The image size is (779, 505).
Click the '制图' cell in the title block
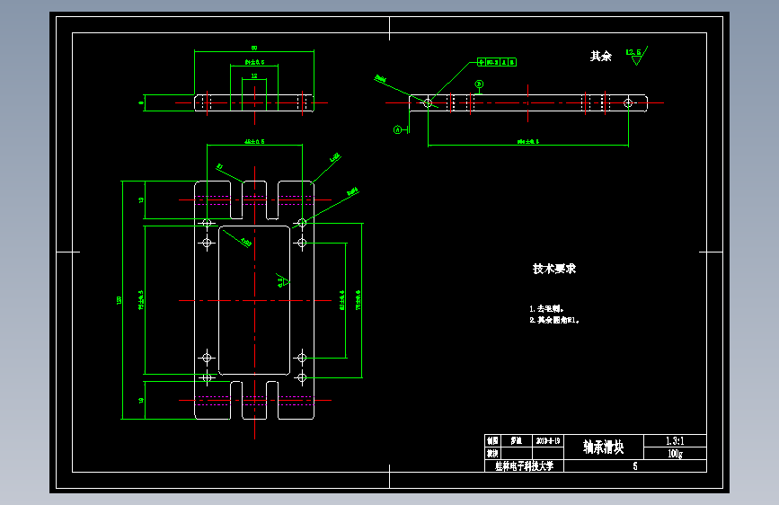click(492, 441)
